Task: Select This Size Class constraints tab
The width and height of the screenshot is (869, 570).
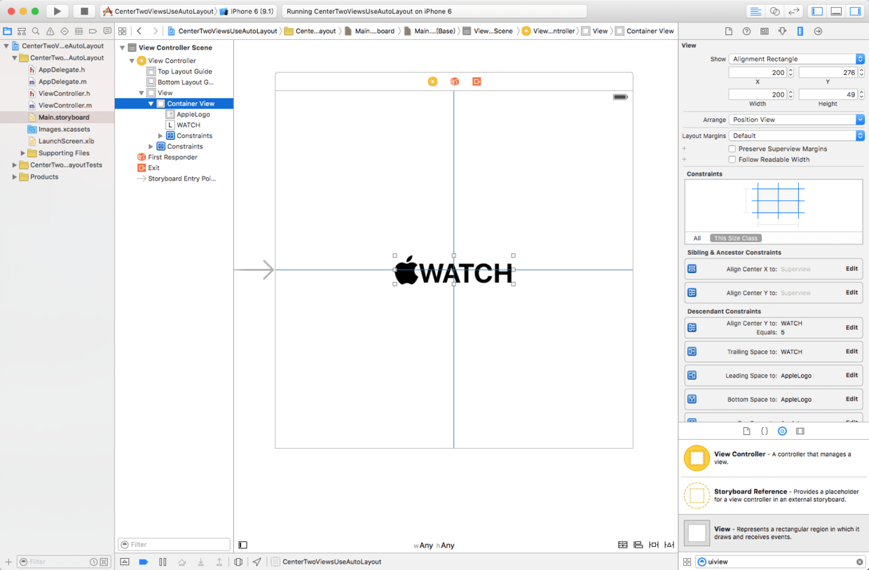Action: (x=736, y=238)
